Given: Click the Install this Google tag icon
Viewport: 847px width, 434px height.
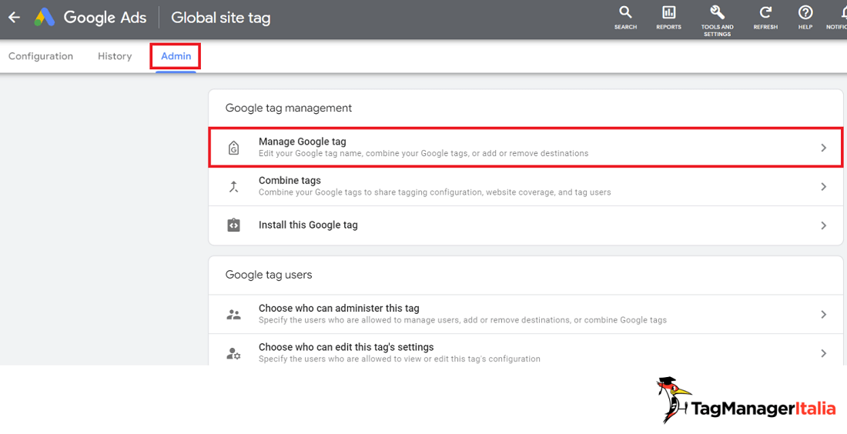Looking at the screenshot, I should click(233, 225).
